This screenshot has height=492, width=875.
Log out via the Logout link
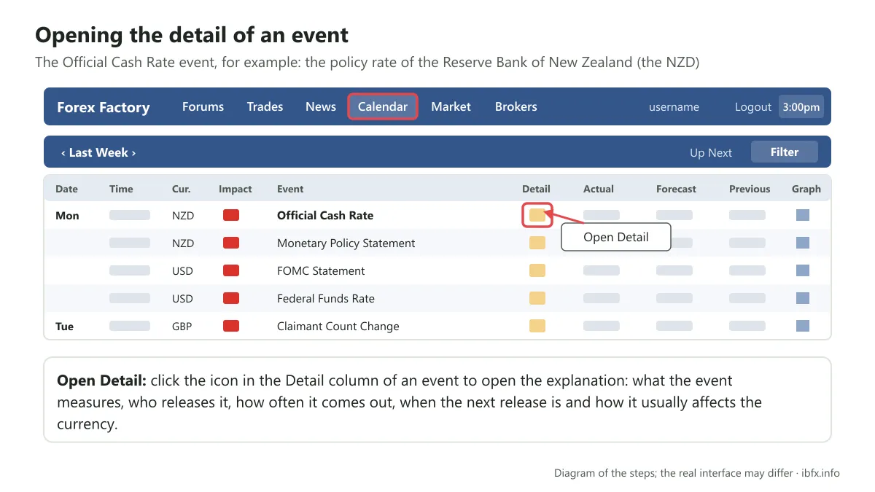point(753,107)
